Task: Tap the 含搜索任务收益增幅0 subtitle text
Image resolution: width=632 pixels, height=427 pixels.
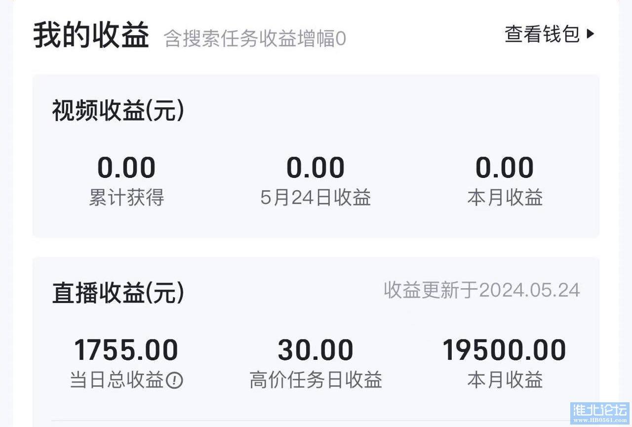Action: pyautogui.click(x=255, y=39)
